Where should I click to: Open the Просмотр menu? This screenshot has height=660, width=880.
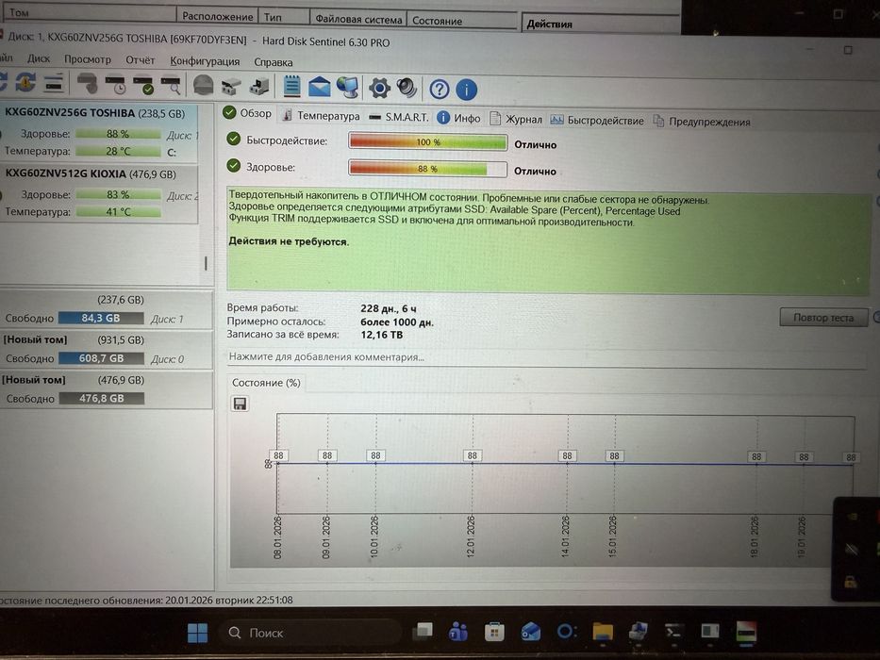[87, 58]
